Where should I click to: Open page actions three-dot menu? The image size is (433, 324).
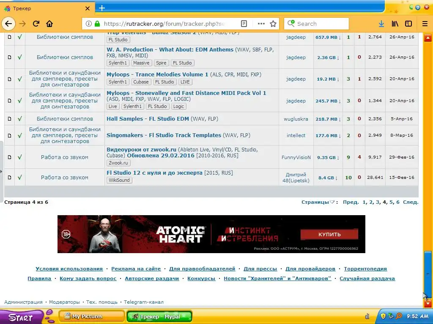(x=261, y=24)
